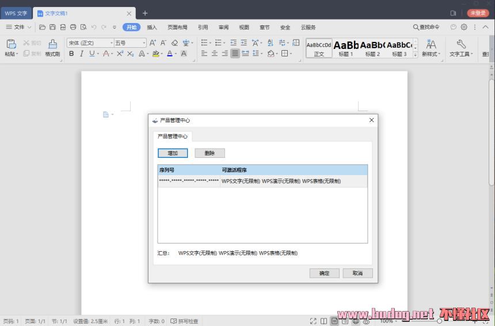Click the settings gear icon in menu bar
This screenshot has width=495, height=326.
tap(464, 27)
